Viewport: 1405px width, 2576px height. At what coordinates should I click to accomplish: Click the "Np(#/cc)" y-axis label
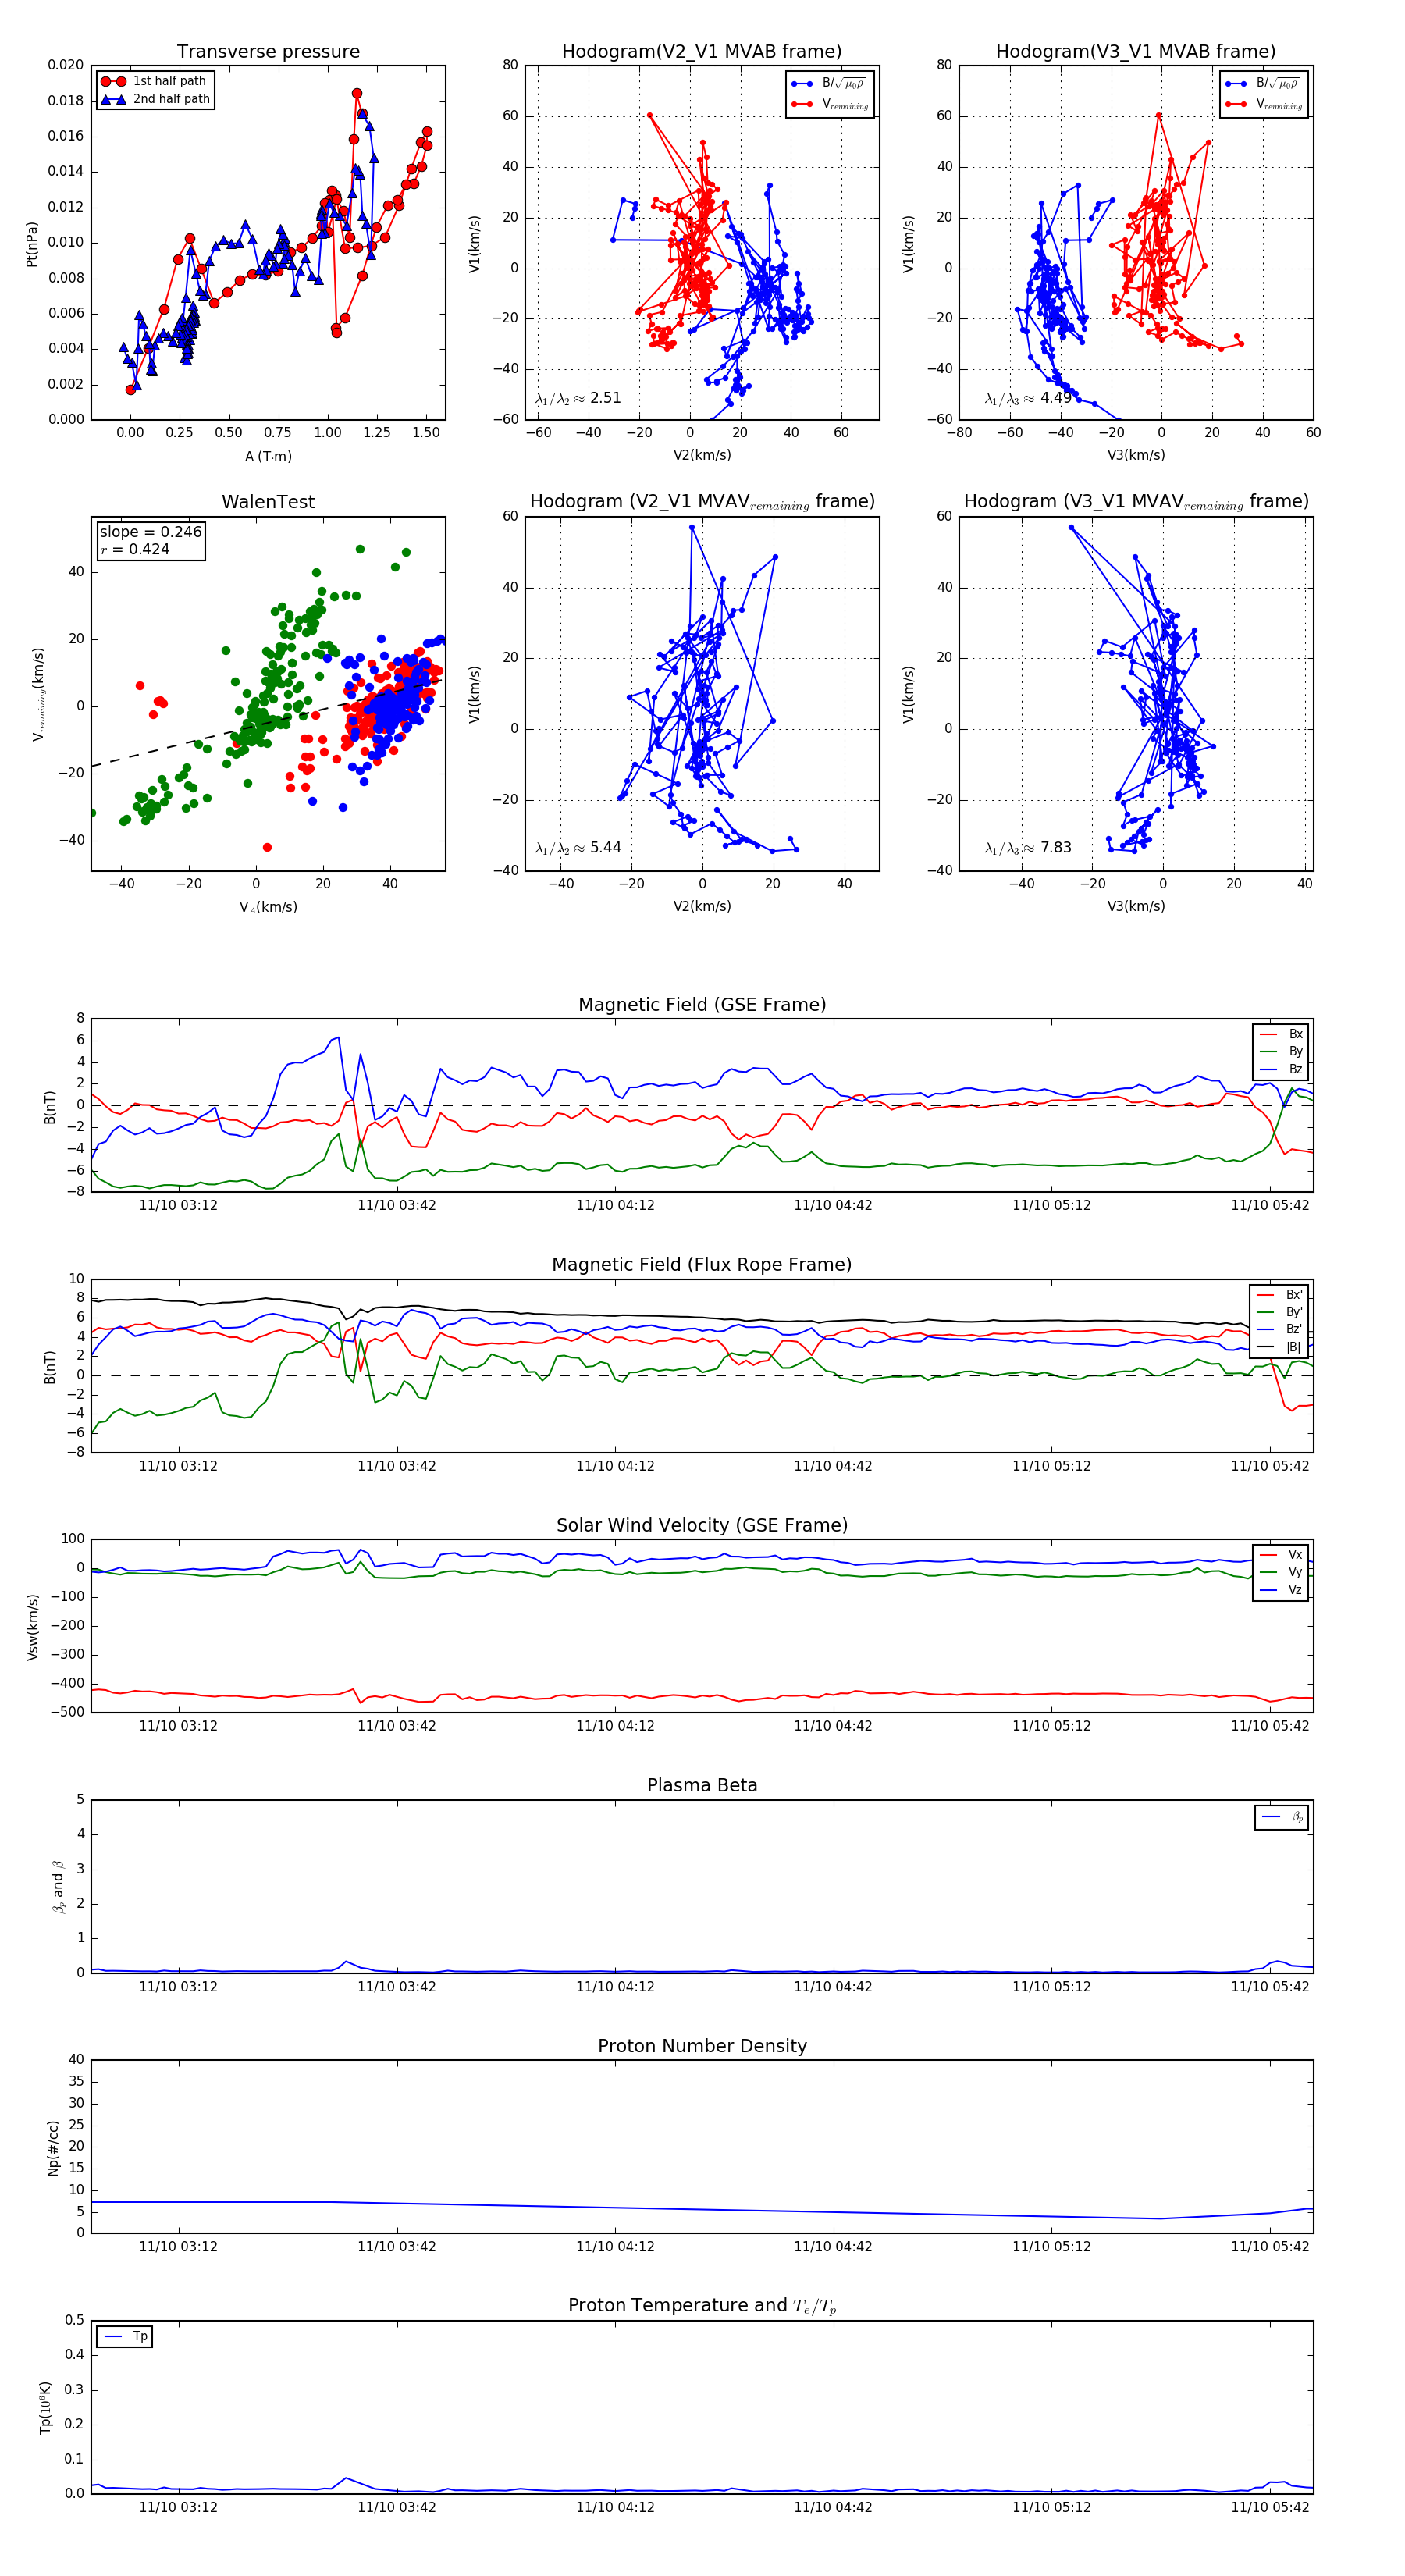point(53,2148)
